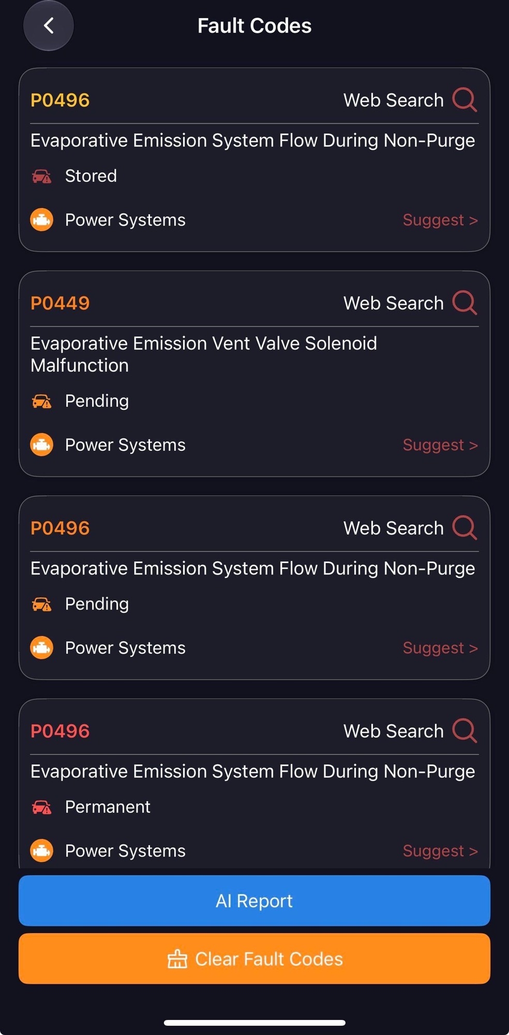Click magnifier icon for stored P0496 code
The image size is (509, 1035).
[465, 99]
